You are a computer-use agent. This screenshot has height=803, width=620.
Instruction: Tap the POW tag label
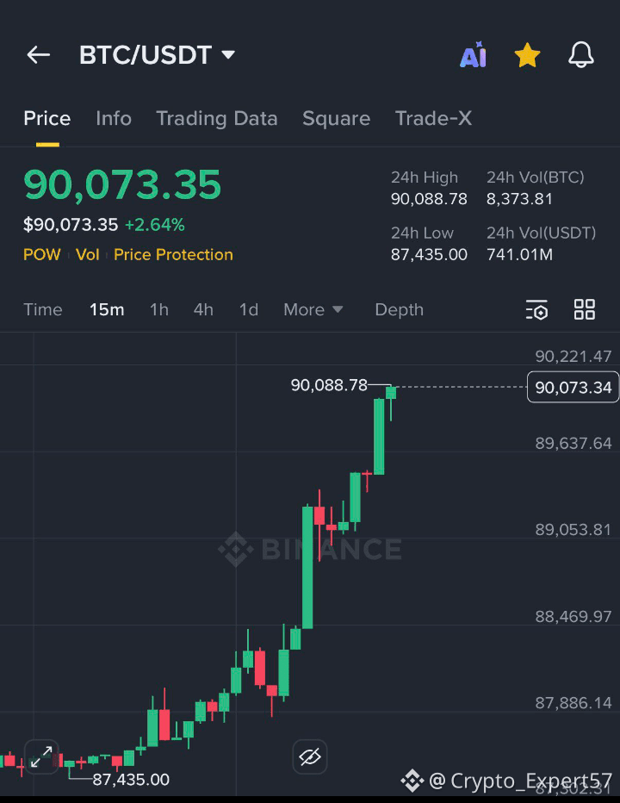[42, 254]
